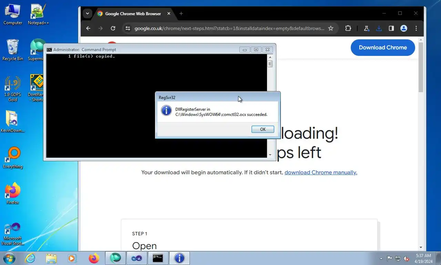Show Chrome downloads
The height and width of the screenshot is (265, 441).
tap(379, 28)
